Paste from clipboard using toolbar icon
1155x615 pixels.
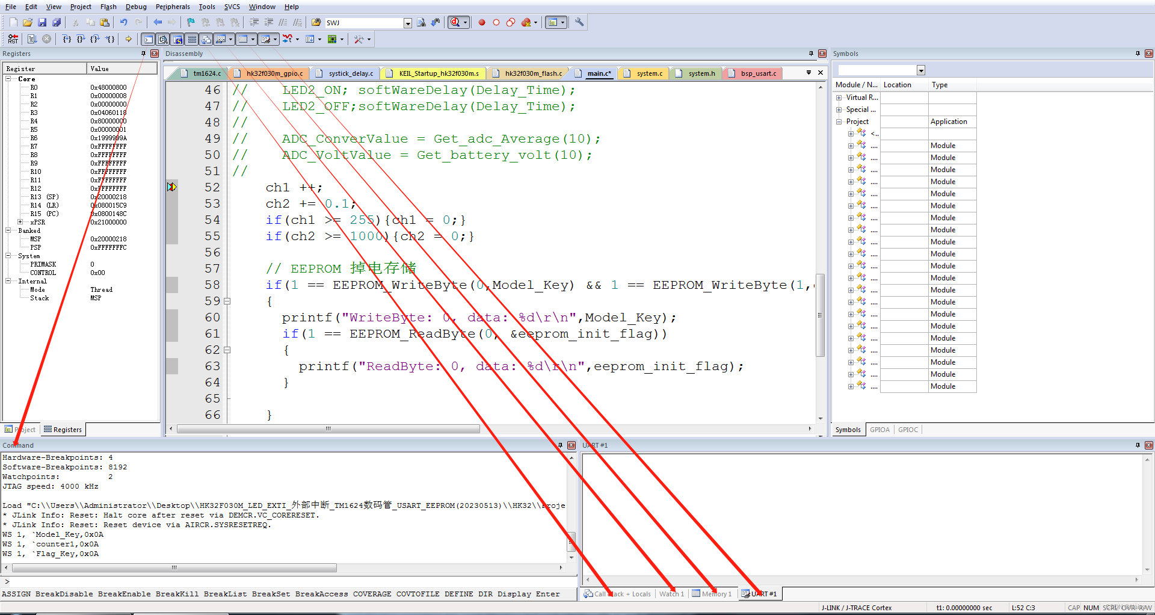coord(105,22)
